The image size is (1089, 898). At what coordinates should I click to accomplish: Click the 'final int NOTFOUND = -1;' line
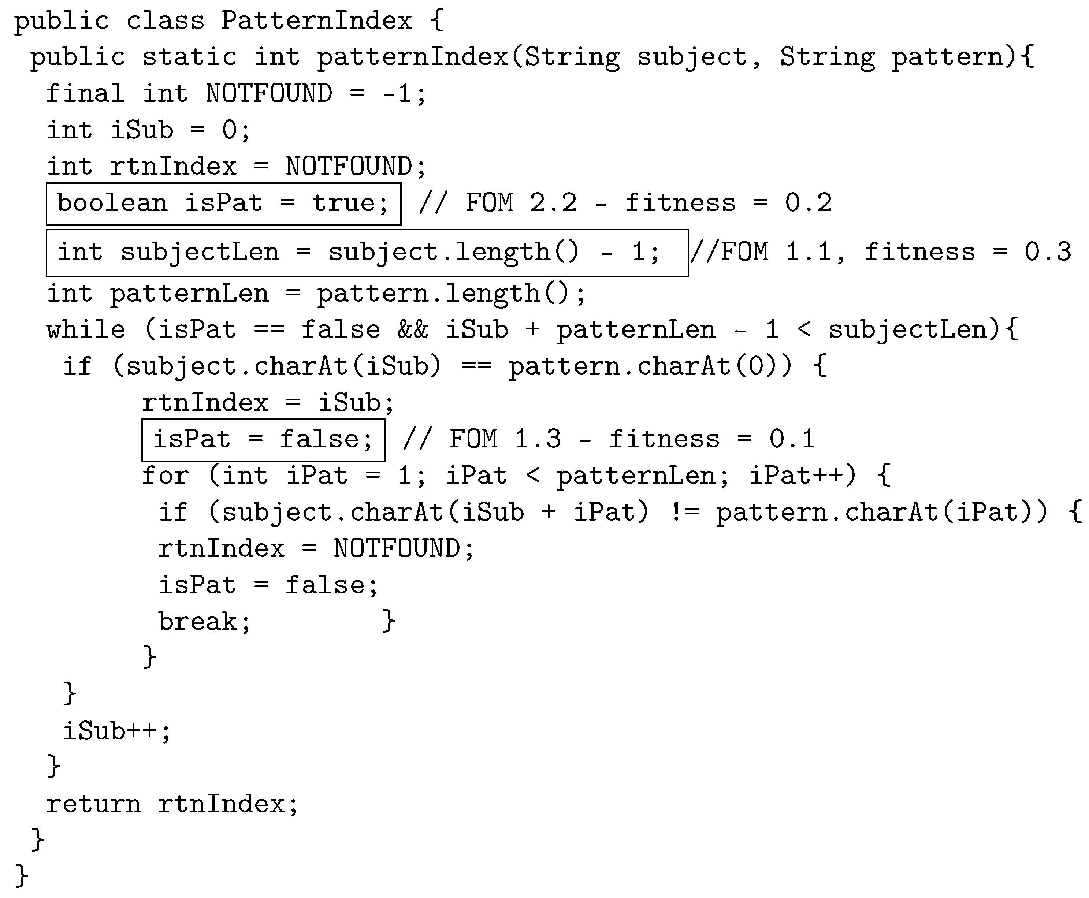click(x=236, y=94)
